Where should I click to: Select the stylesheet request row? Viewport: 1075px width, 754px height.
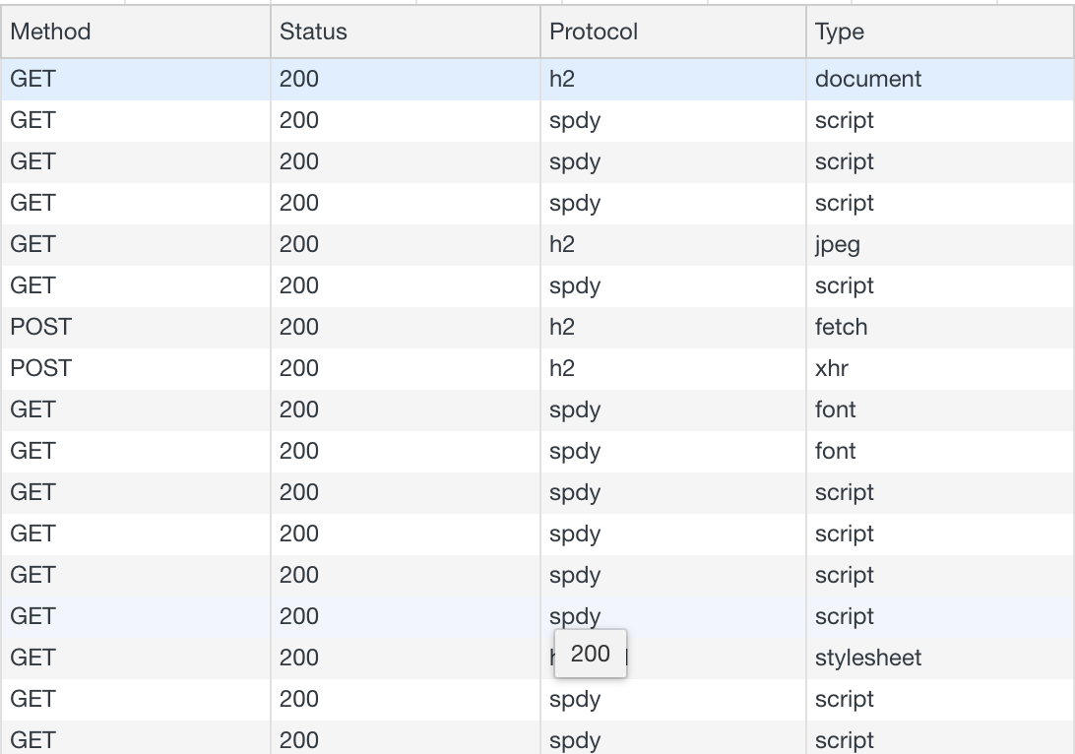tap(394, 658)
